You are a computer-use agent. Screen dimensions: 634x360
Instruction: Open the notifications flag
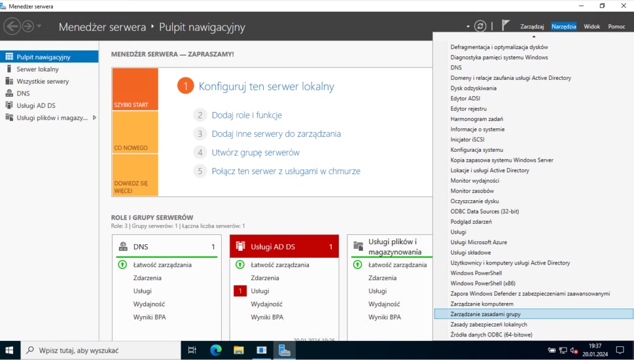pyautogui.click(x=505, y=25)
